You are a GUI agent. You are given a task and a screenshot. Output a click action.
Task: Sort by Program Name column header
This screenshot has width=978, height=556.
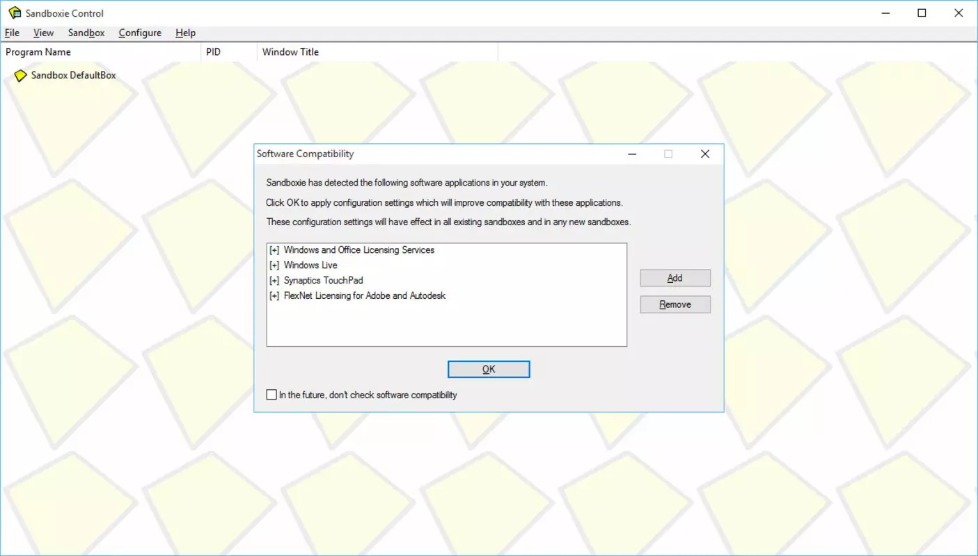click(100, 52)
